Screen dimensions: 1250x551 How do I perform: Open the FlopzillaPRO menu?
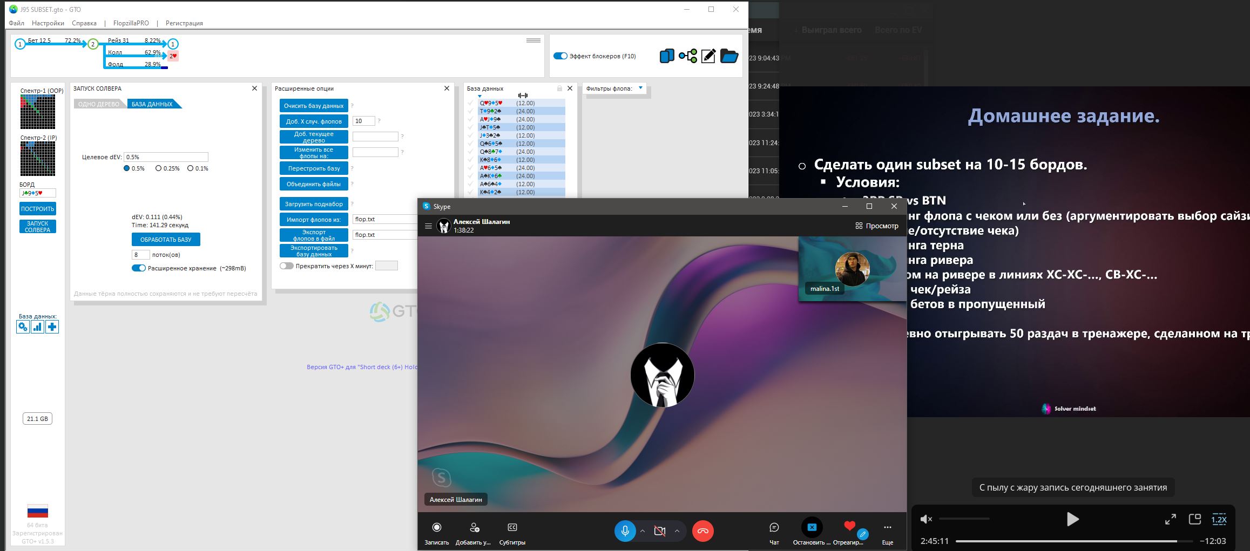(131, 23)
